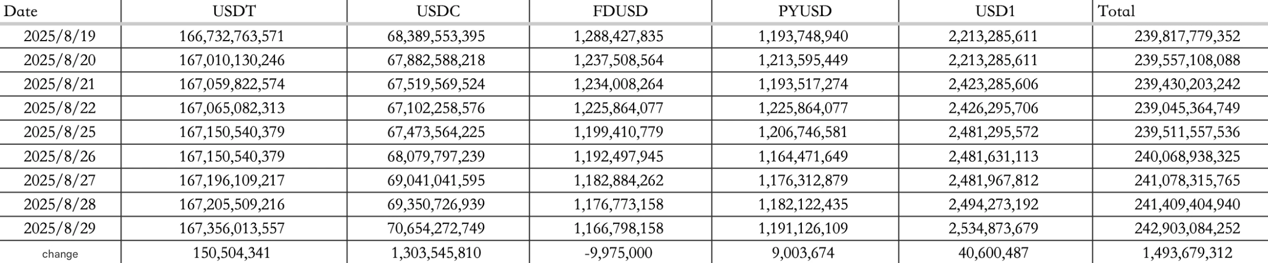
Task: Click the 2025/8/22 date cell
Action: (60, 109)
